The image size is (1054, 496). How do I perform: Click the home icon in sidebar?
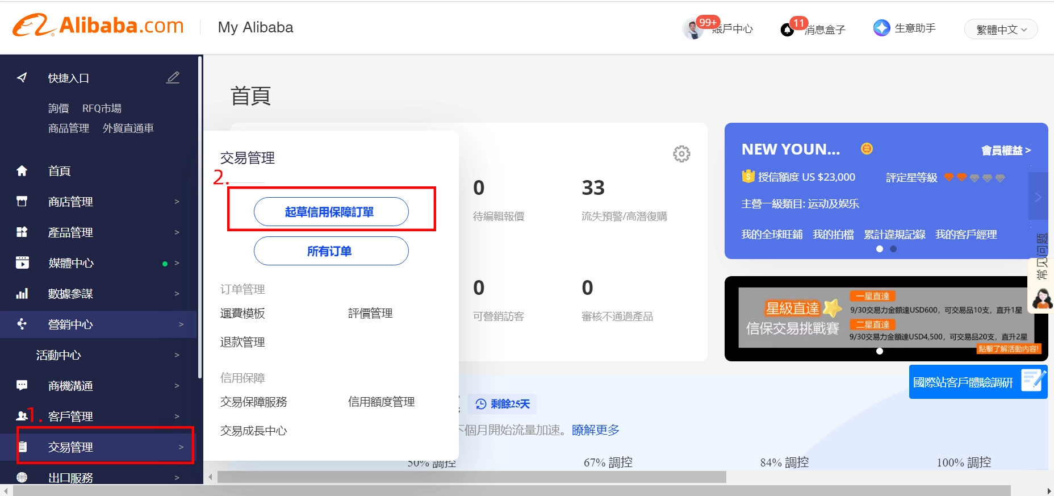pyautogui.click(x=22, y=170)
